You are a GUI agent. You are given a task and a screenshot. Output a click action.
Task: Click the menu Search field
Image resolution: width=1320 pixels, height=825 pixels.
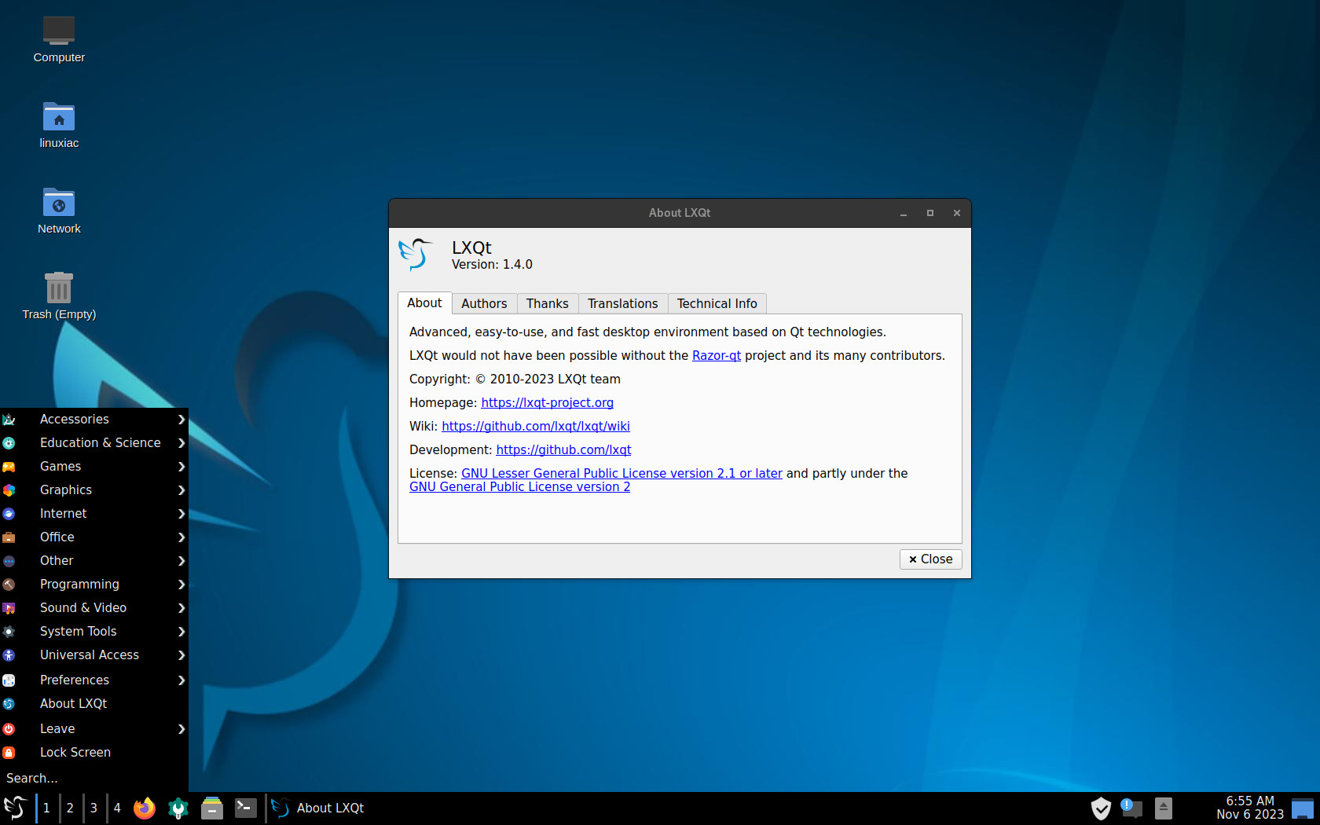pos(94,779)
